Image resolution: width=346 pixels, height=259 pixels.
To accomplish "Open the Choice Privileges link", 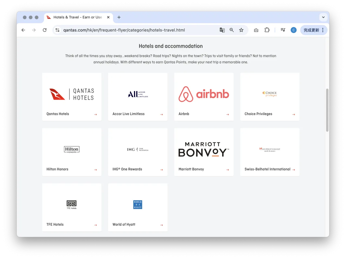I will point(258,114).
